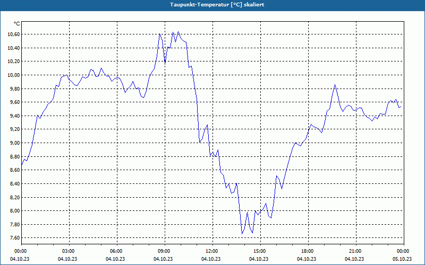This screenshot has width=425, height=265.
Task: Select the 9,20 y-axis value
Action: pyautogui.click(x=15, y=129)
